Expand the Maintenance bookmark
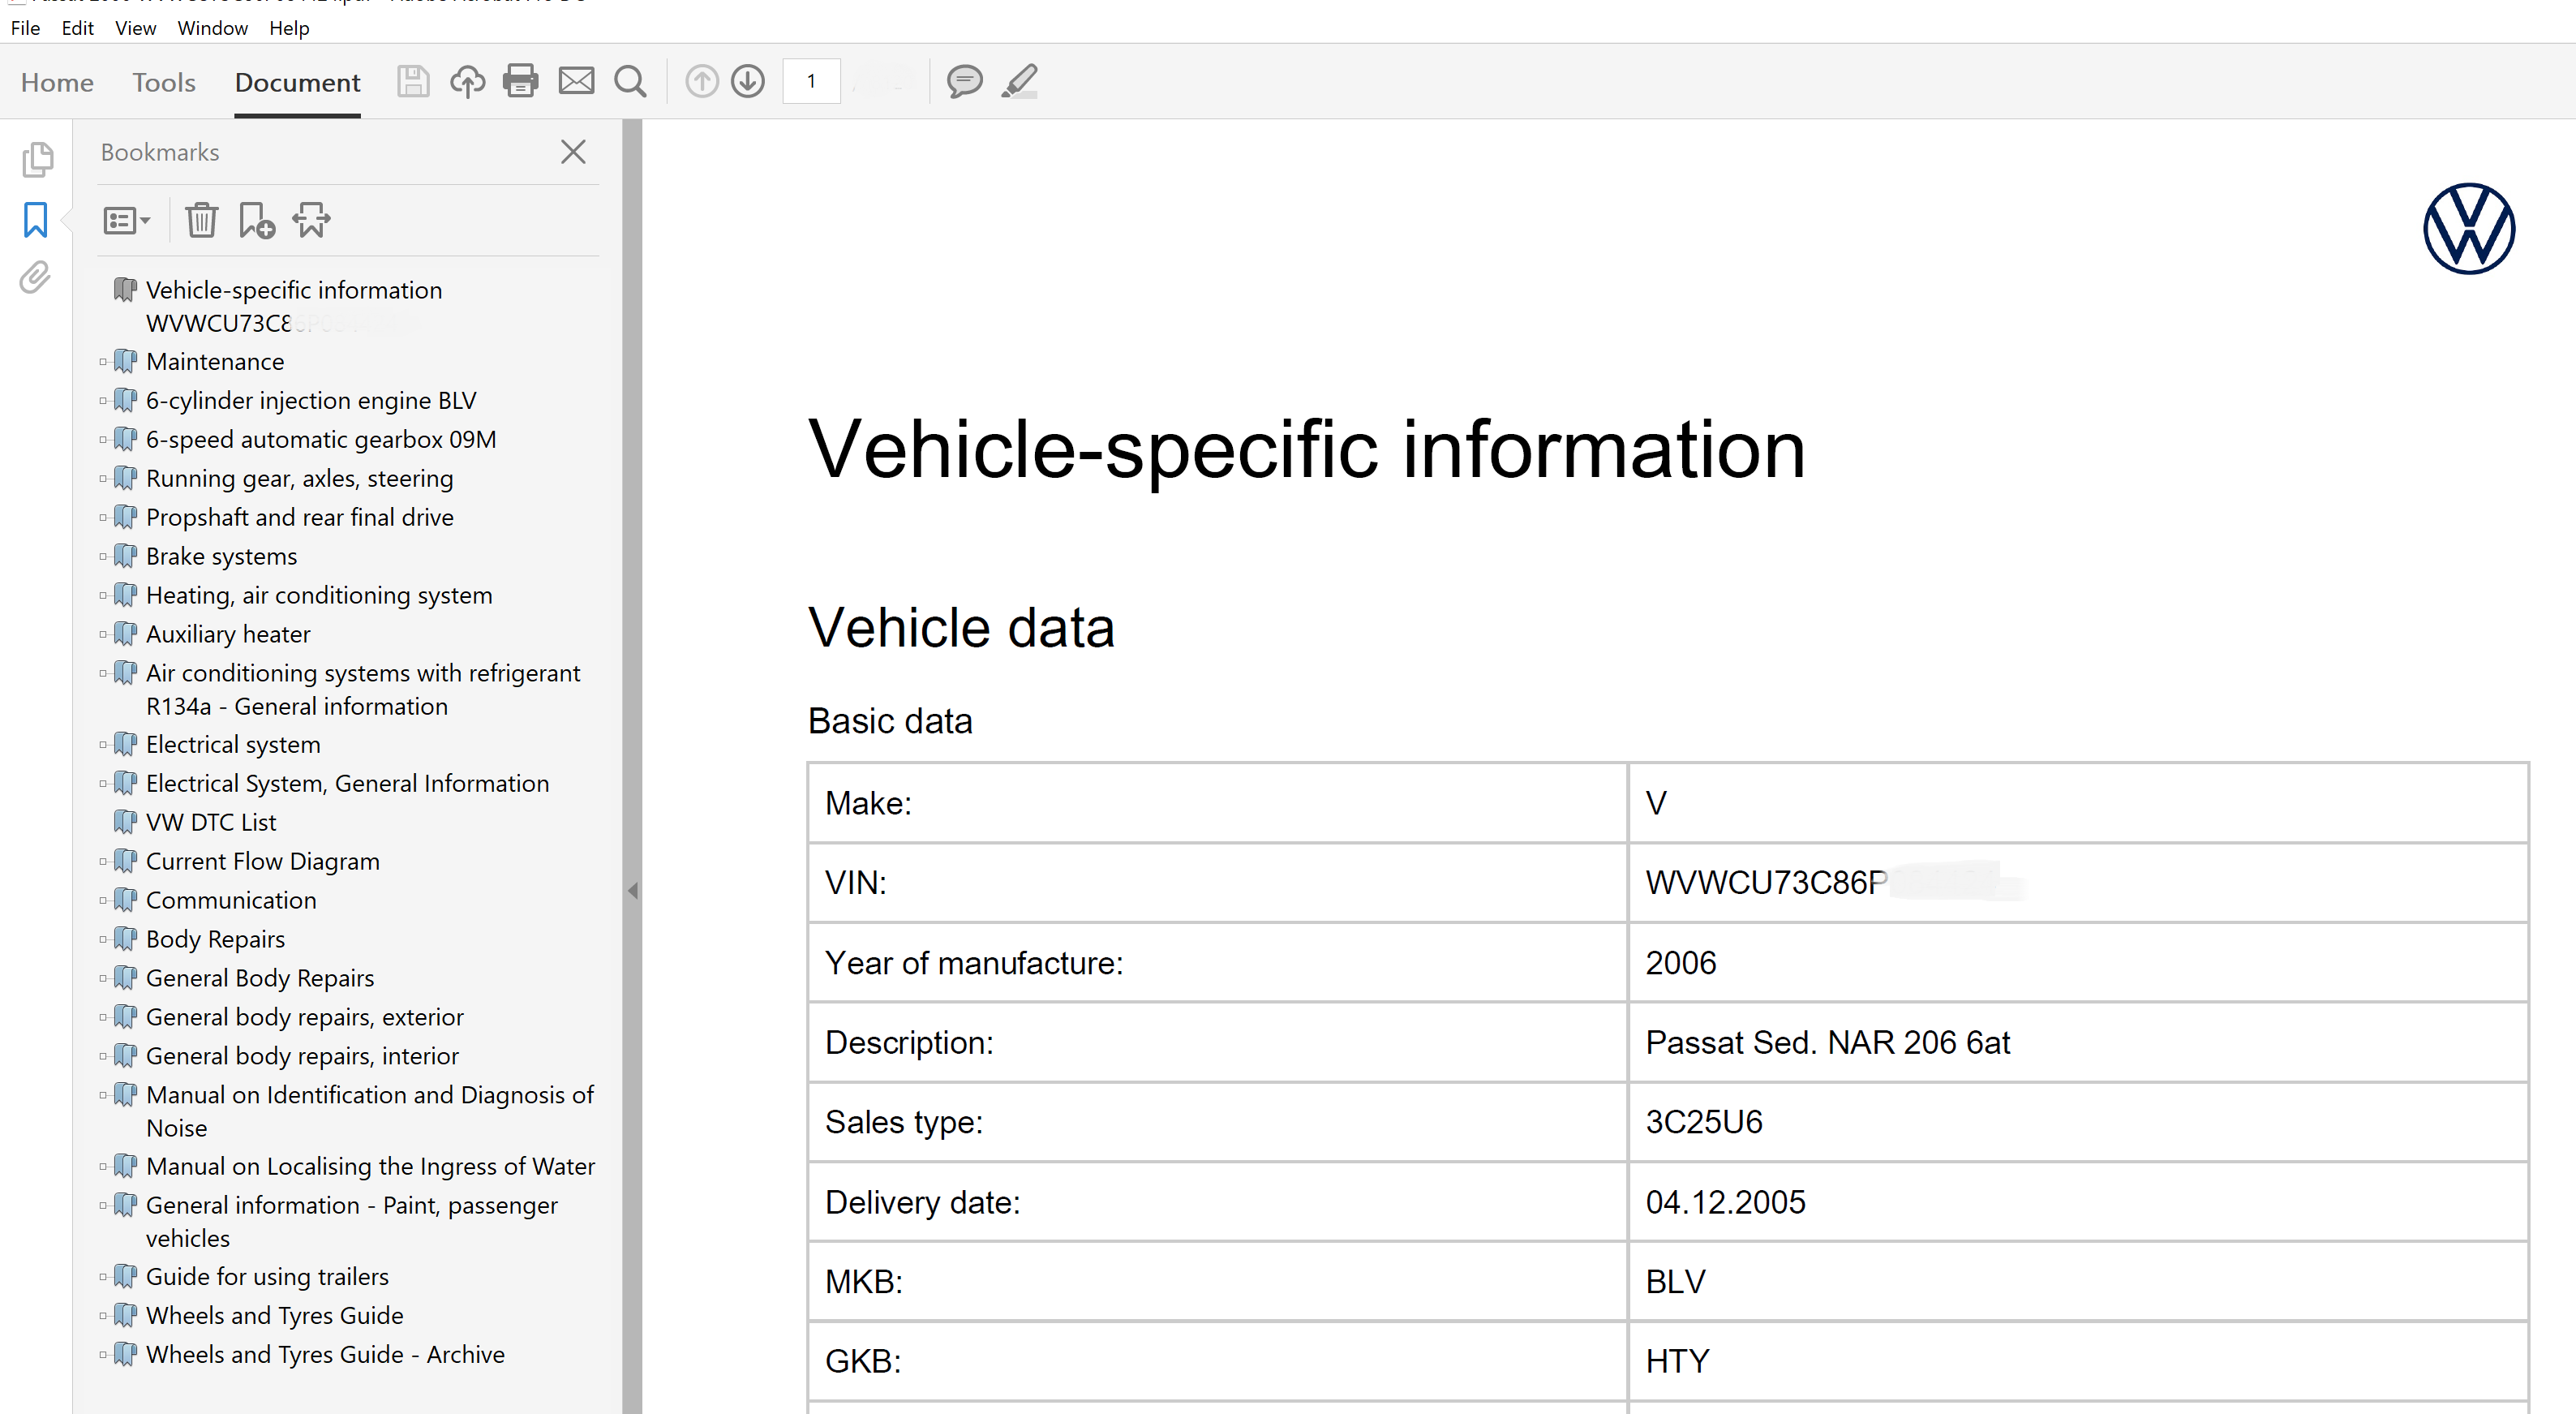 coord(103,362)
